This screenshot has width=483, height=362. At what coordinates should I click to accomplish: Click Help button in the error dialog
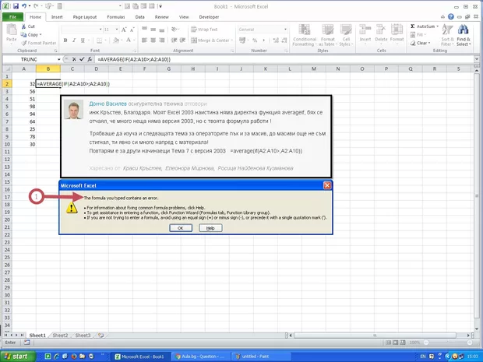pyautogui.click(x=210, y=228)
